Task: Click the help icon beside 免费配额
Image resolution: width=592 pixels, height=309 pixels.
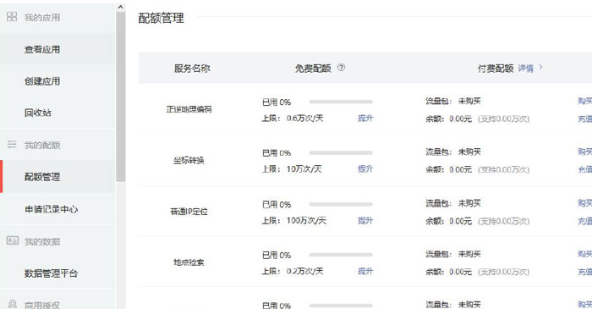Action: click(x=341, y=68)
